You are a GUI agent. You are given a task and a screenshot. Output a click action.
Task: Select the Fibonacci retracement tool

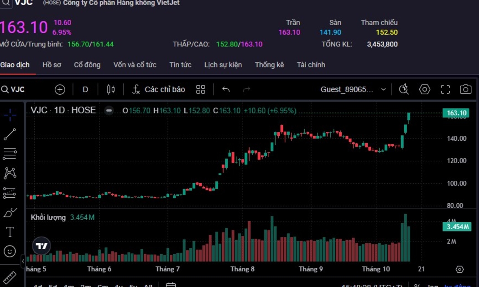click(x=10, y=154)
